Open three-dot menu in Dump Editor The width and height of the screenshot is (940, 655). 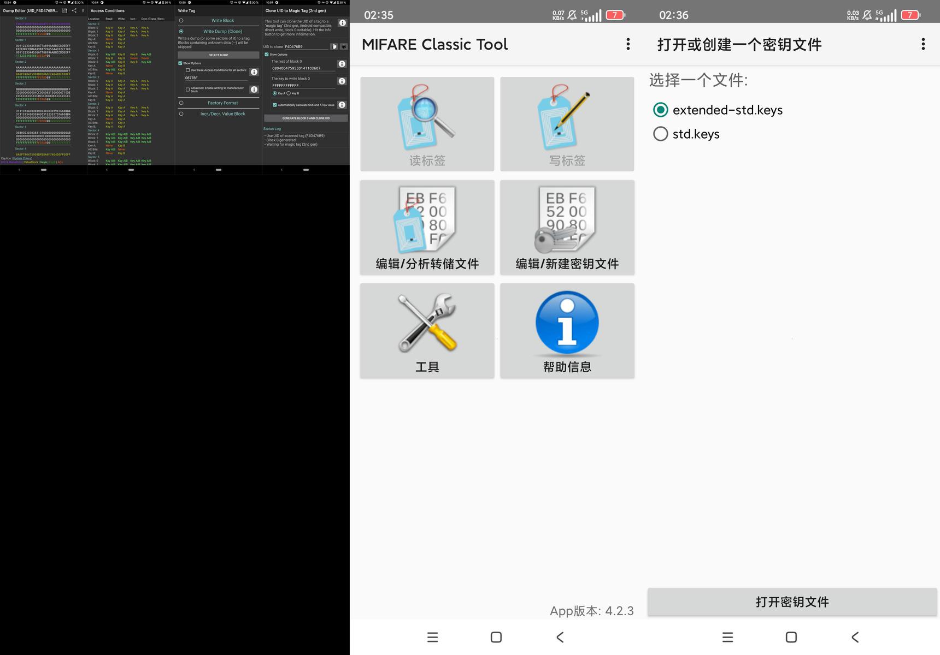point(83,10)
